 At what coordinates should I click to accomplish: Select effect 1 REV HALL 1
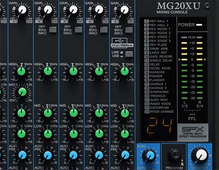click(x=156, y=21)
